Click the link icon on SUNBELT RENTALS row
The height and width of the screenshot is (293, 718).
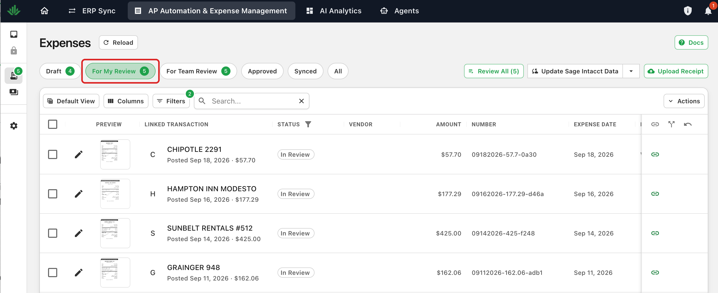point(655,233)
